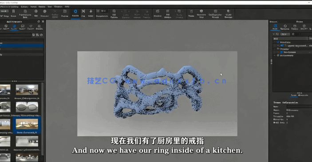The width and height of the screenshot is (312, 162).
Task: Open the Light Manager
Action: [x=229, y=13]
